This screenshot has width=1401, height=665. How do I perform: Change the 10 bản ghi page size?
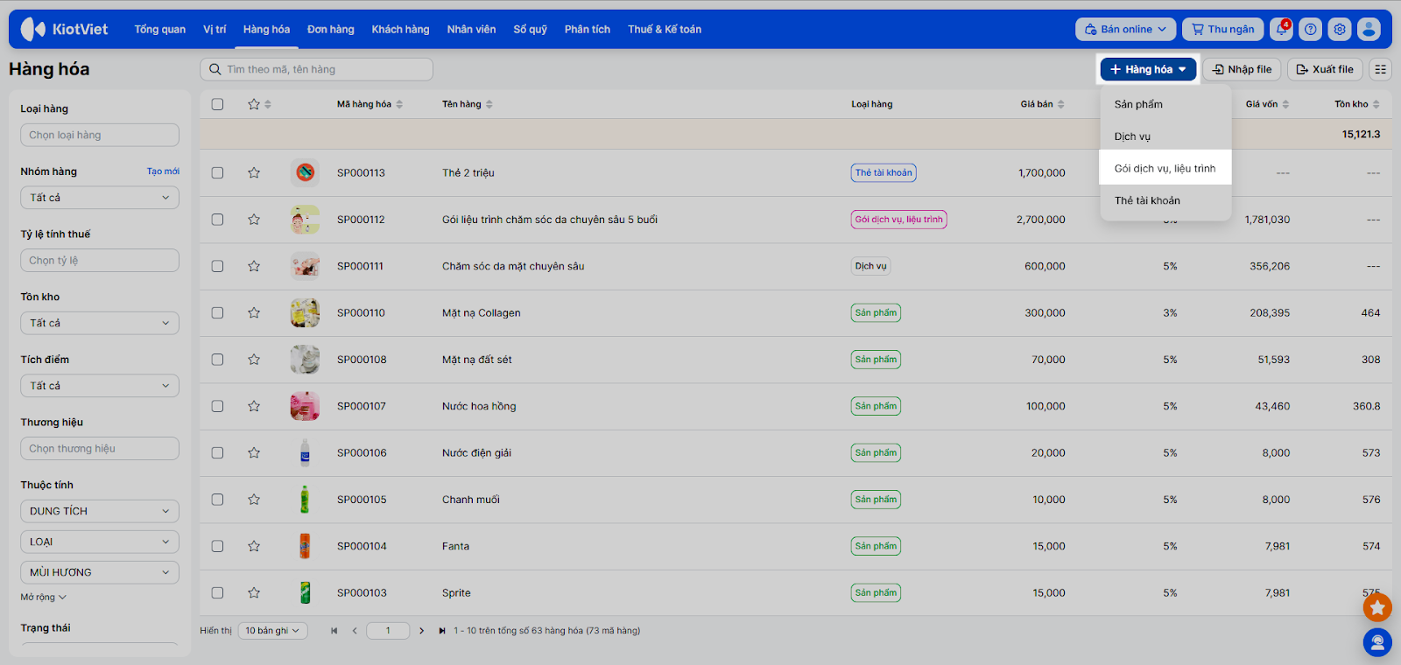click(x=272, y=631)
